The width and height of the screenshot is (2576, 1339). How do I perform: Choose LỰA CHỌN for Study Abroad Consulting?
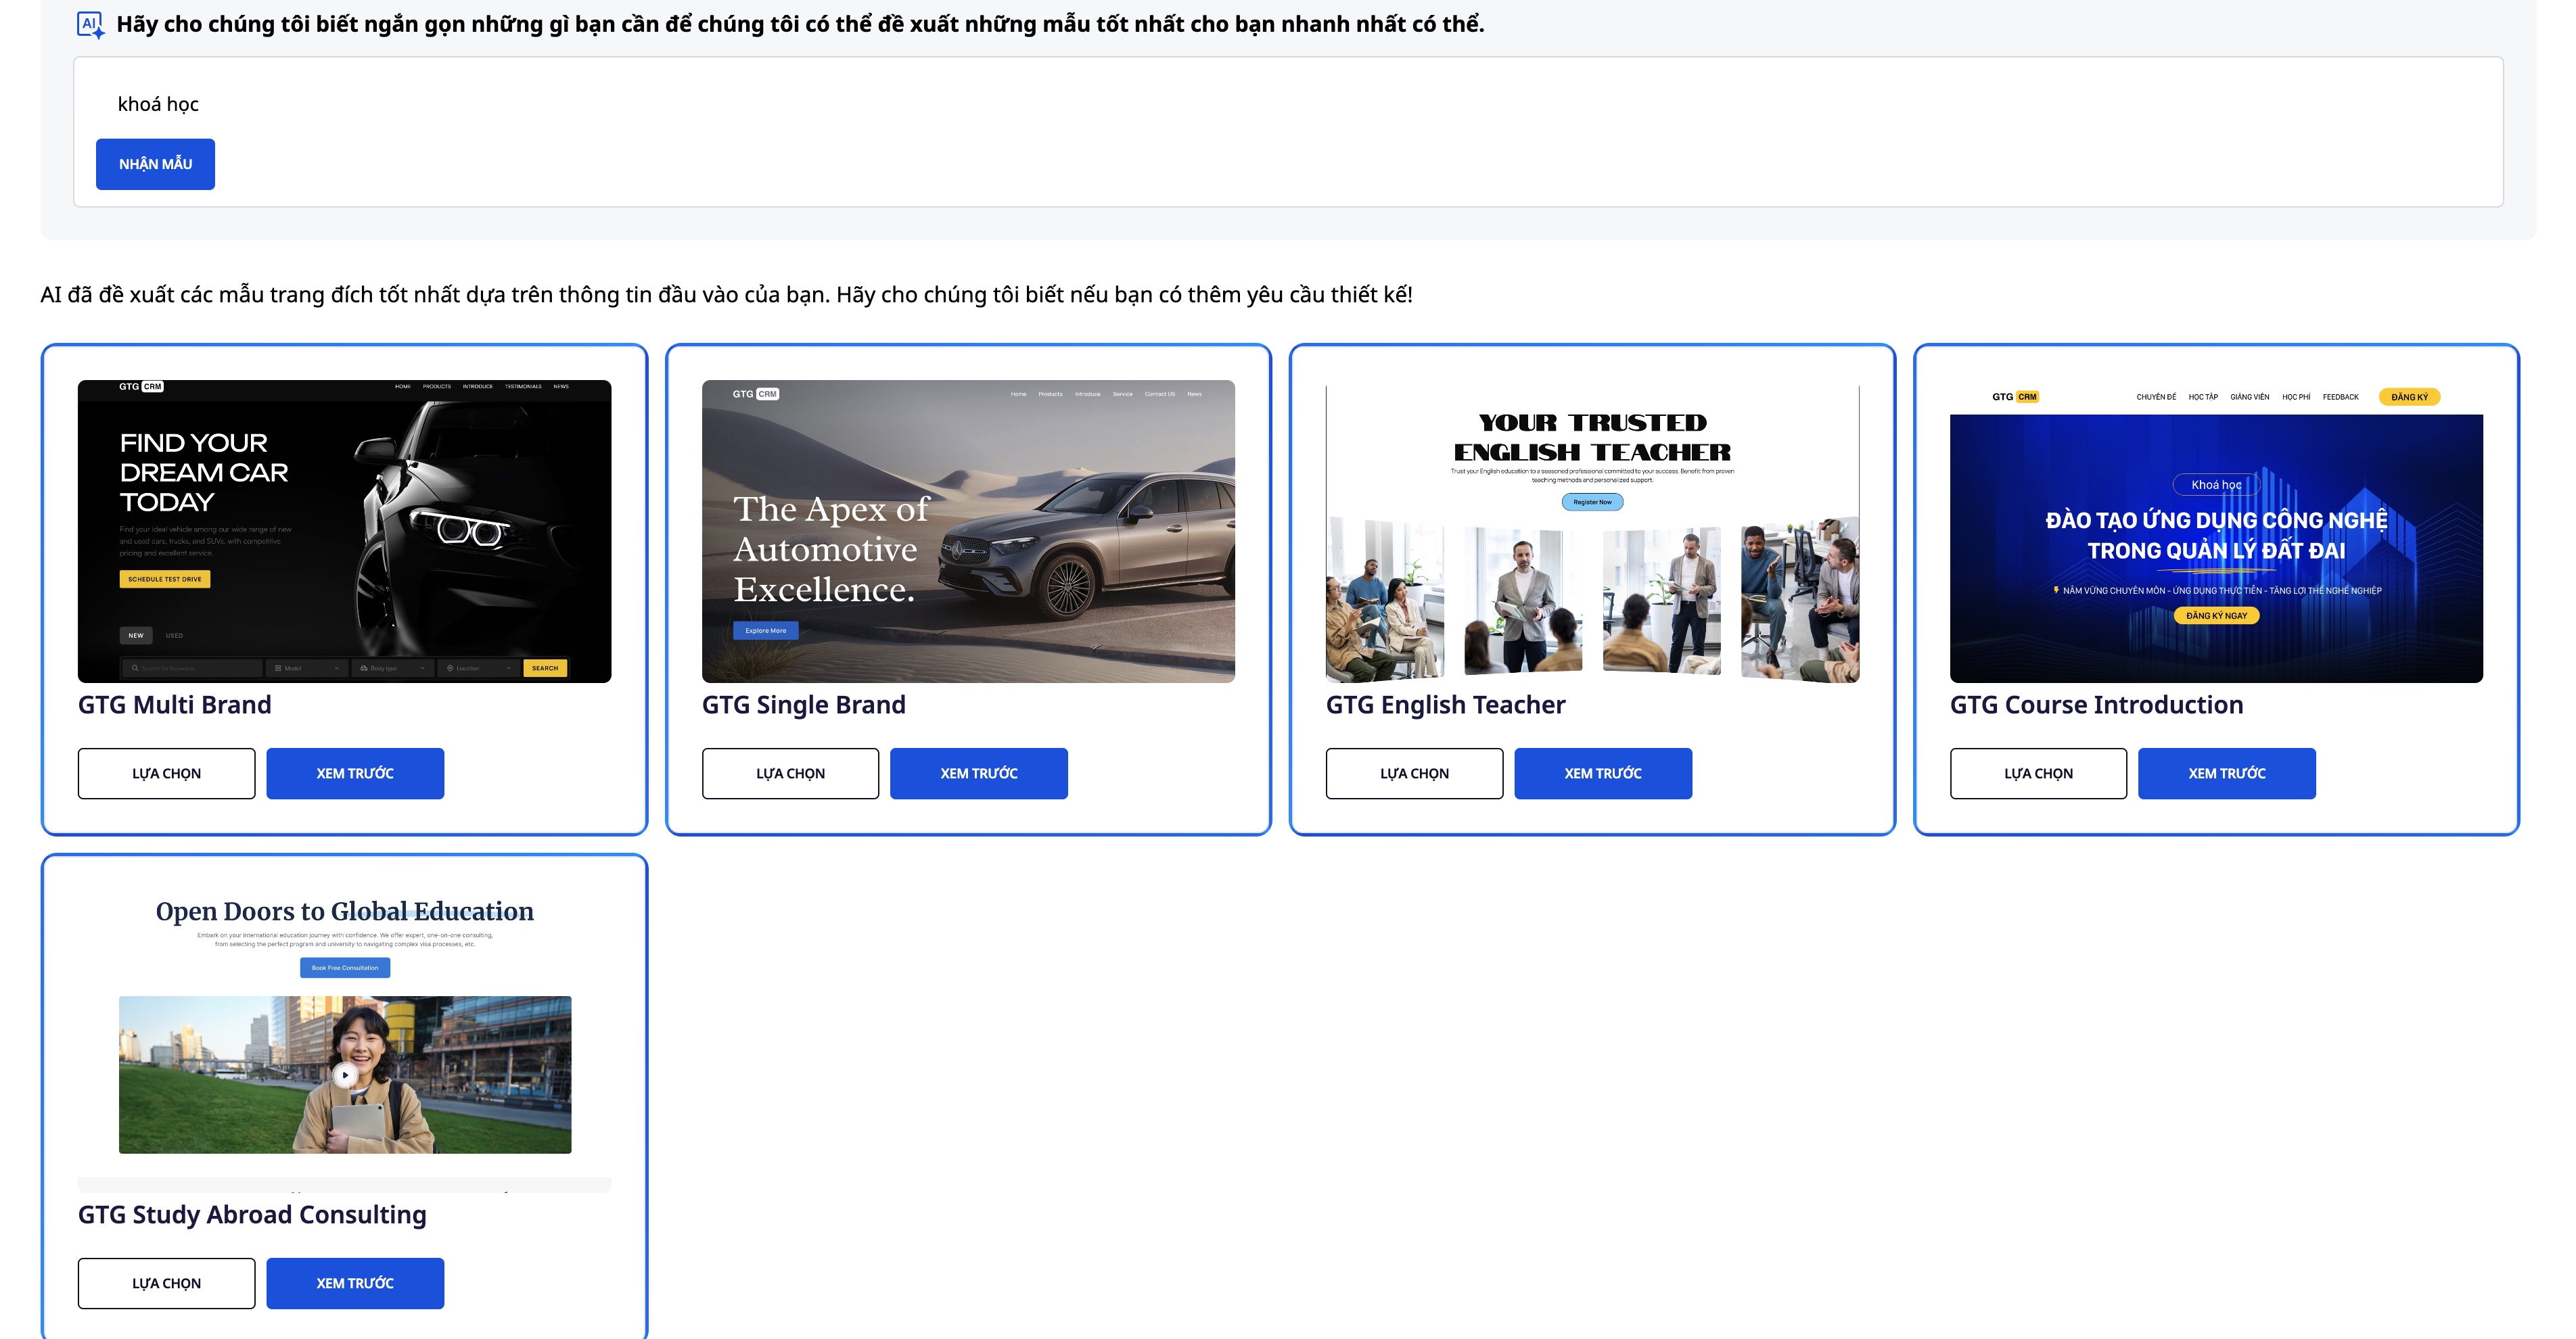click(166, 1283)
